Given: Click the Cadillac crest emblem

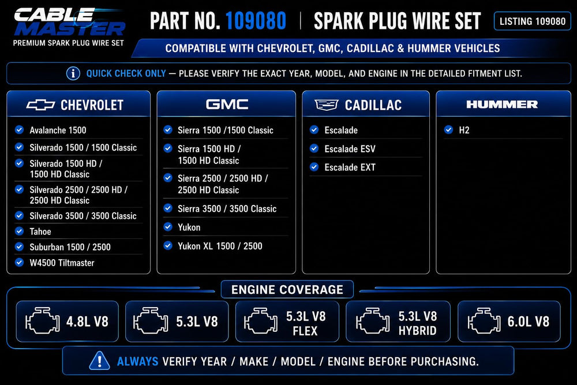Looking at the screenshot, I should point(327,105).
